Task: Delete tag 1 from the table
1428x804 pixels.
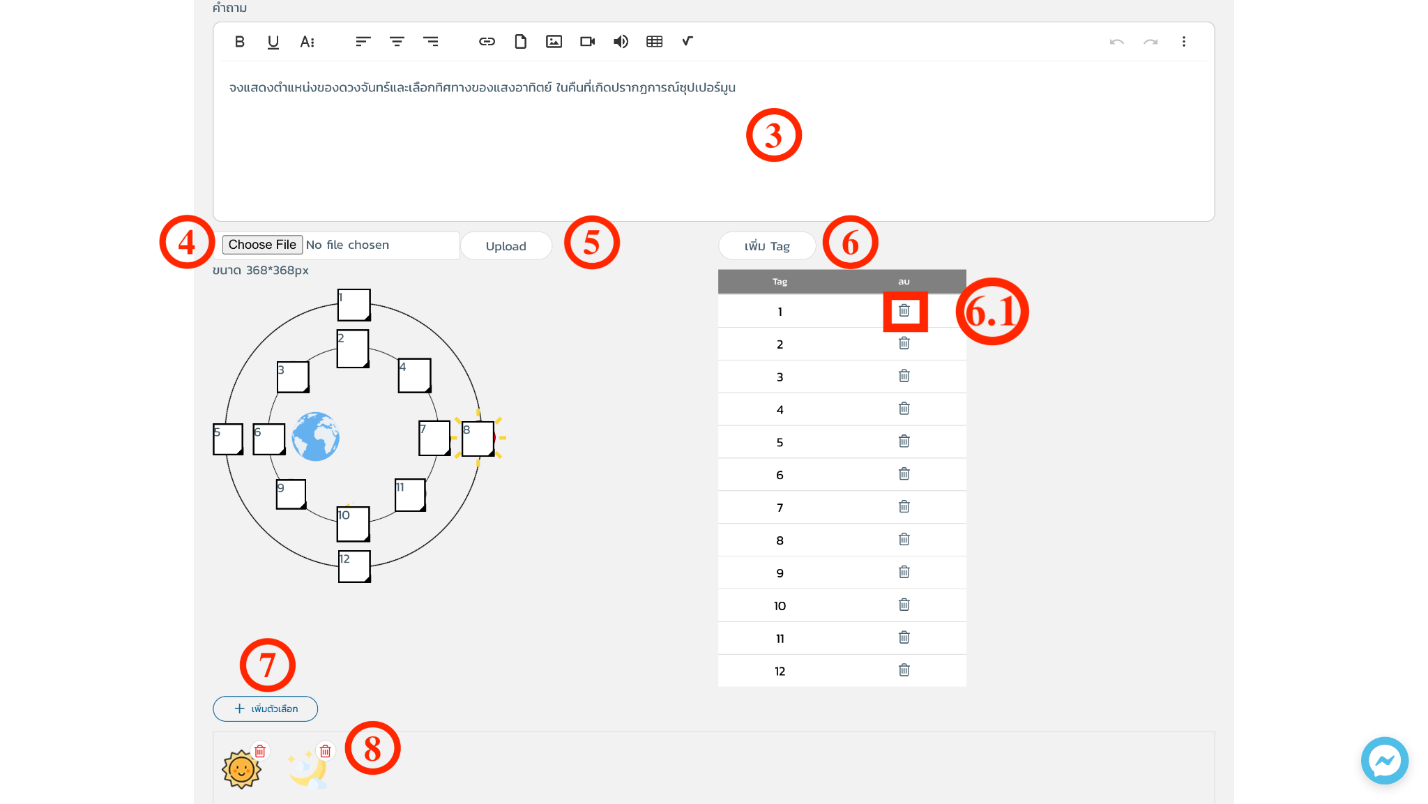Action: point(904,311)
